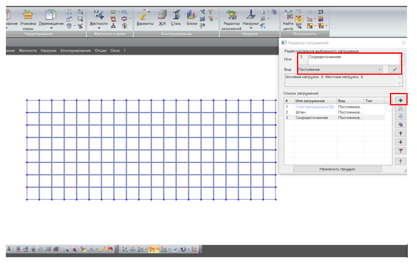Select the Собственный вес(СВ) load case row
Viewport: 417px width, 266px height.
tap(334, 107)
